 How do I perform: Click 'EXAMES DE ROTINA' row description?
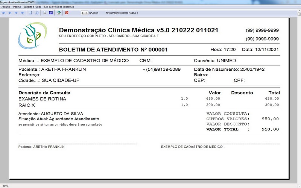tap(42, 99)
